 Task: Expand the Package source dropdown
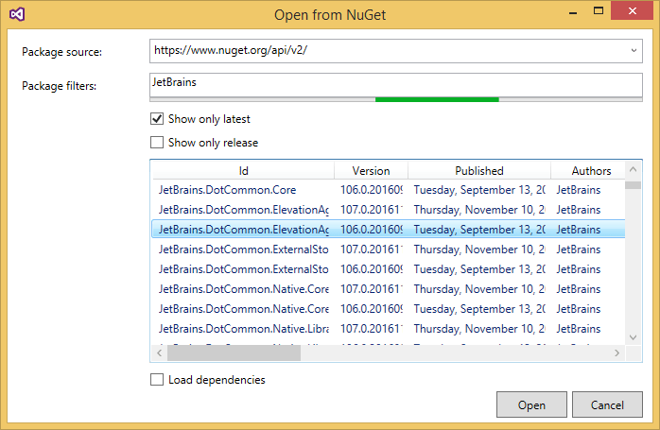click(633, 50)
